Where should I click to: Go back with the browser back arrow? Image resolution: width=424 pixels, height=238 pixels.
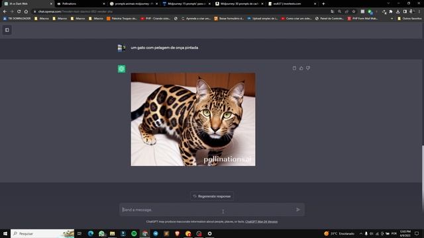click(5, 12)
